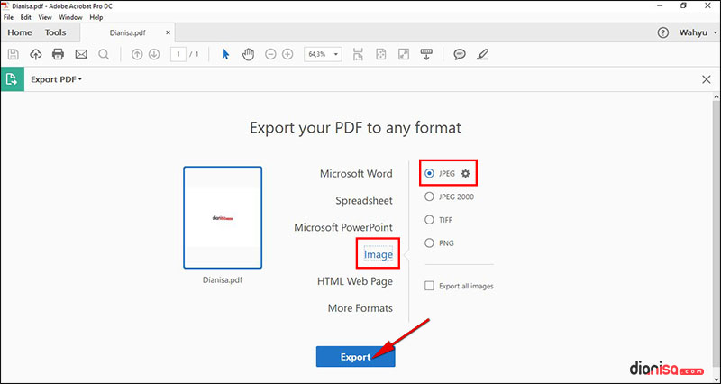Zoom out with the minus icon
Image resolution: width=721 pixels, height=384 pixels.
click(x=271, y=54)
